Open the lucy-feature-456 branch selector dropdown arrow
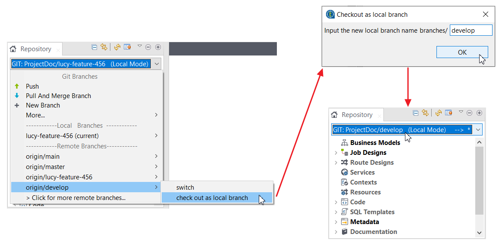 [157, 64]
